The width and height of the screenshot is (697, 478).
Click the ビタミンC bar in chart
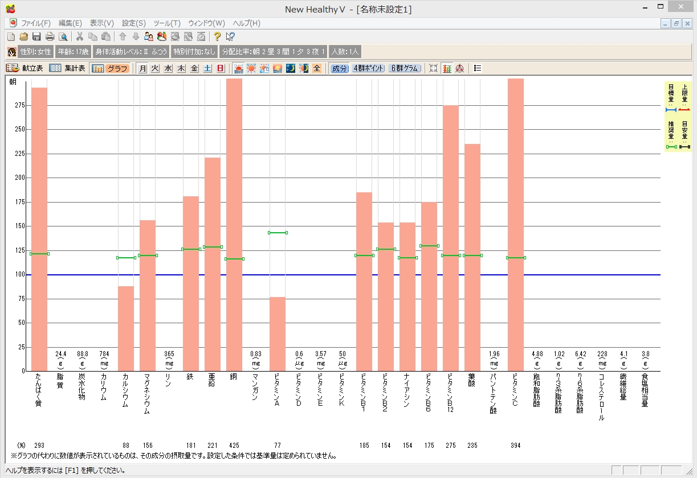pos(516,224)
